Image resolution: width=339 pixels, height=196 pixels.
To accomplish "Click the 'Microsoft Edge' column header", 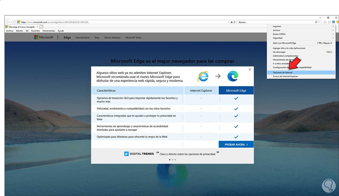I will (236, 90).
